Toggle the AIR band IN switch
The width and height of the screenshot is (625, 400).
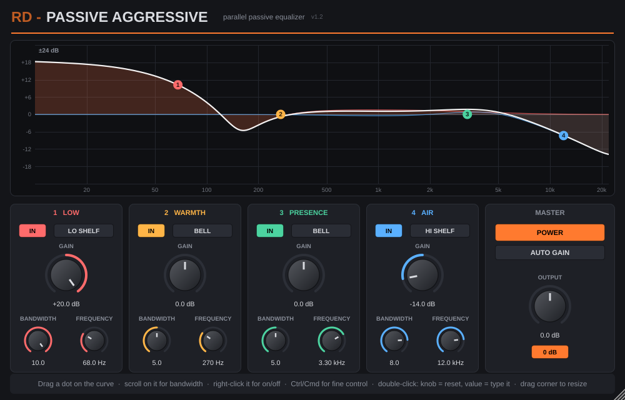pos(389,231)
